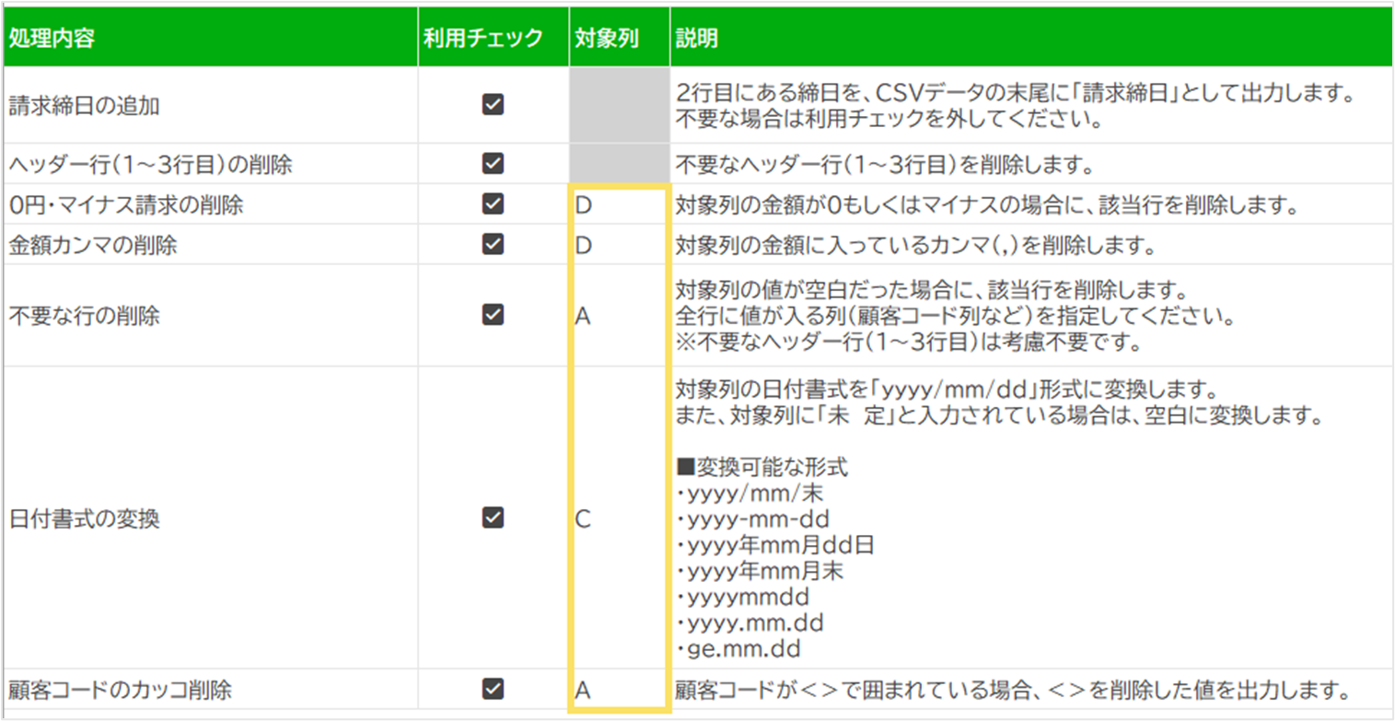Image resolution: width=1395 pixels, height=721 pixels.
Task: Uncheck the 日付書式の変換 checkbox
Action: point(493,517)
